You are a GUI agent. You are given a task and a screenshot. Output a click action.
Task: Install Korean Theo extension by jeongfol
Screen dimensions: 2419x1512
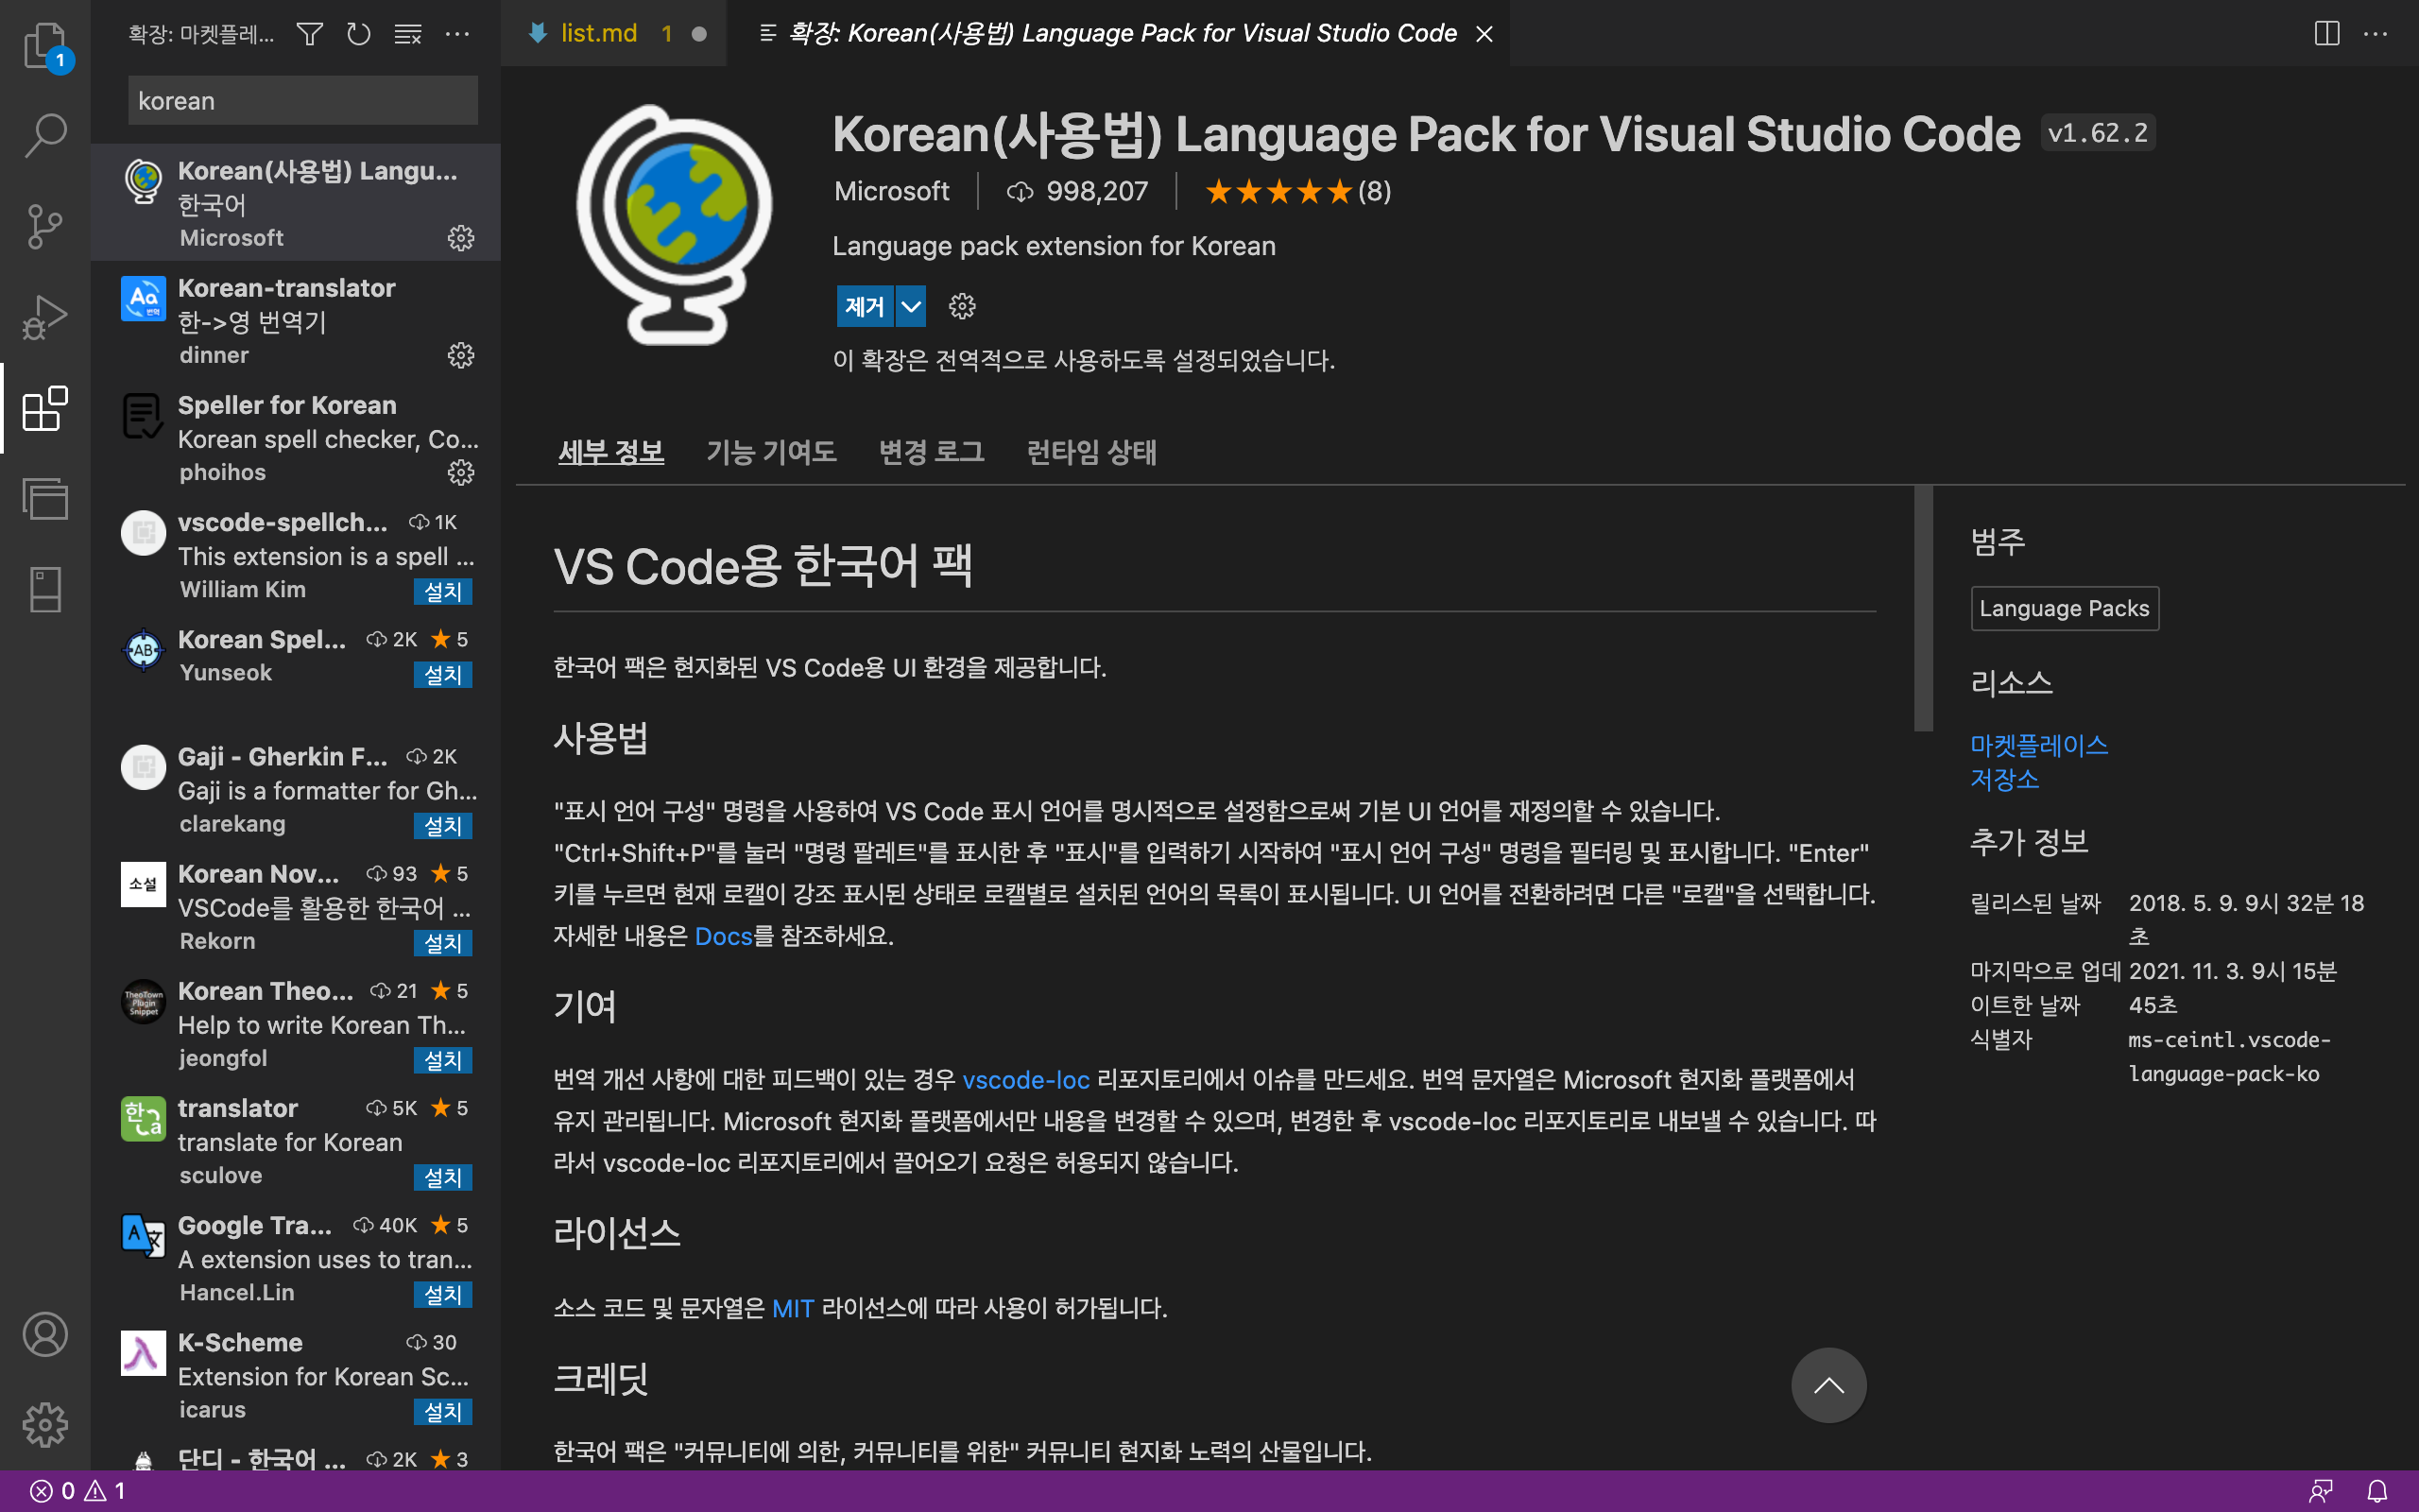(x=443, y=1059)
